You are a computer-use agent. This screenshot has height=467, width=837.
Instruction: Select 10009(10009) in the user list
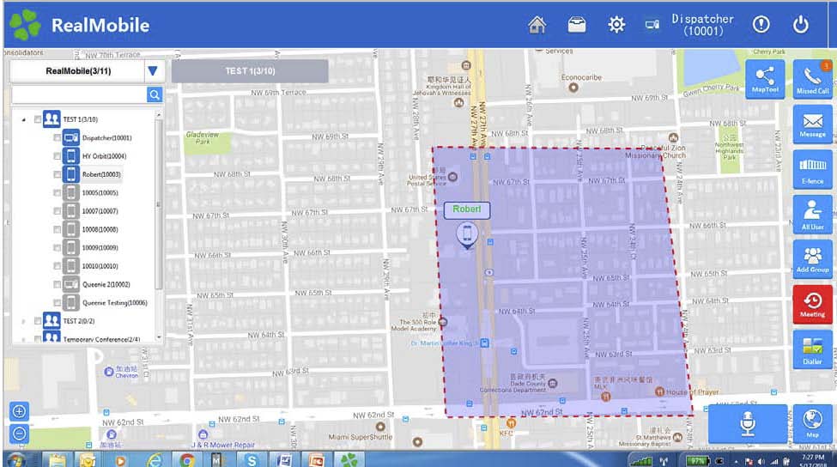pyautogui.click(x=100, y=247)
